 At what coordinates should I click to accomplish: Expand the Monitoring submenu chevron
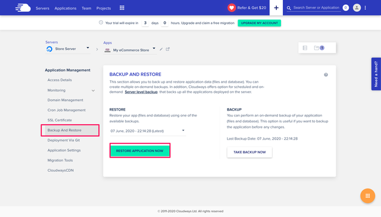93,90
